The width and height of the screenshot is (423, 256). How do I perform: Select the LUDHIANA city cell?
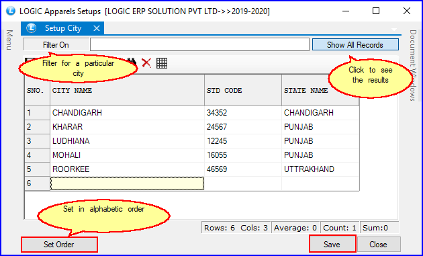click(127, 141)
